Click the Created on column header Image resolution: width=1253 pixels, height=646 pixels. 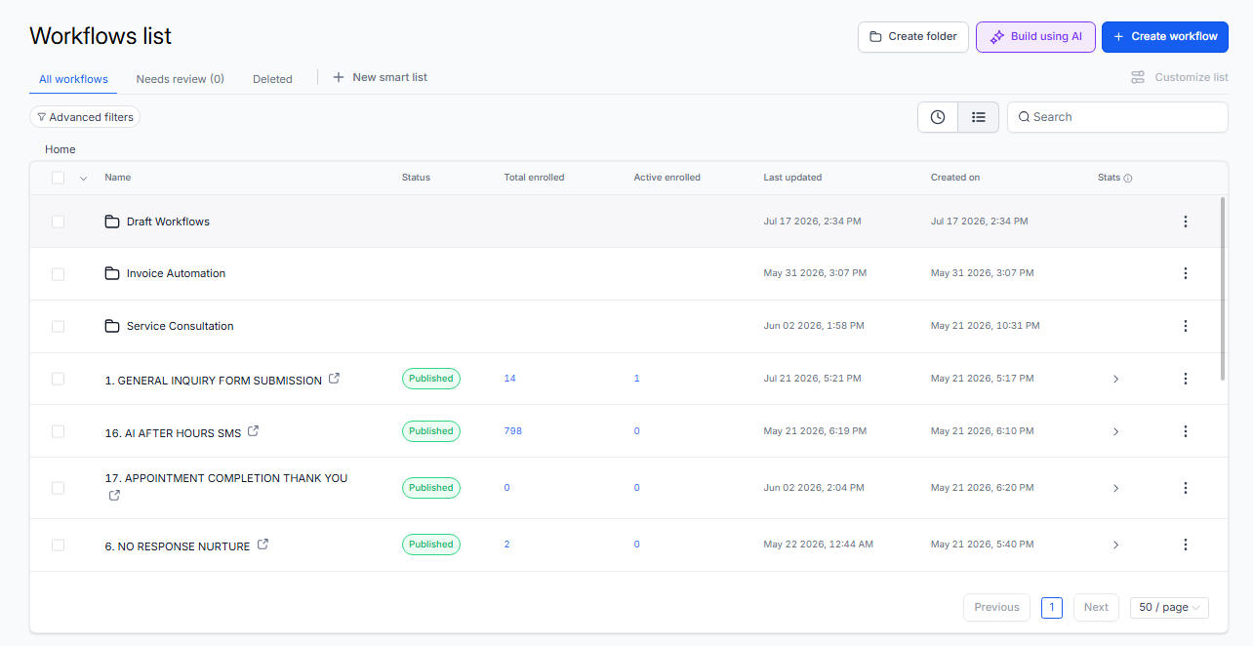955,178
